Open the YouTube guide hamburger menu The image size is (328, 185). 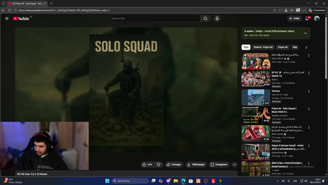(x=7, y=18)
